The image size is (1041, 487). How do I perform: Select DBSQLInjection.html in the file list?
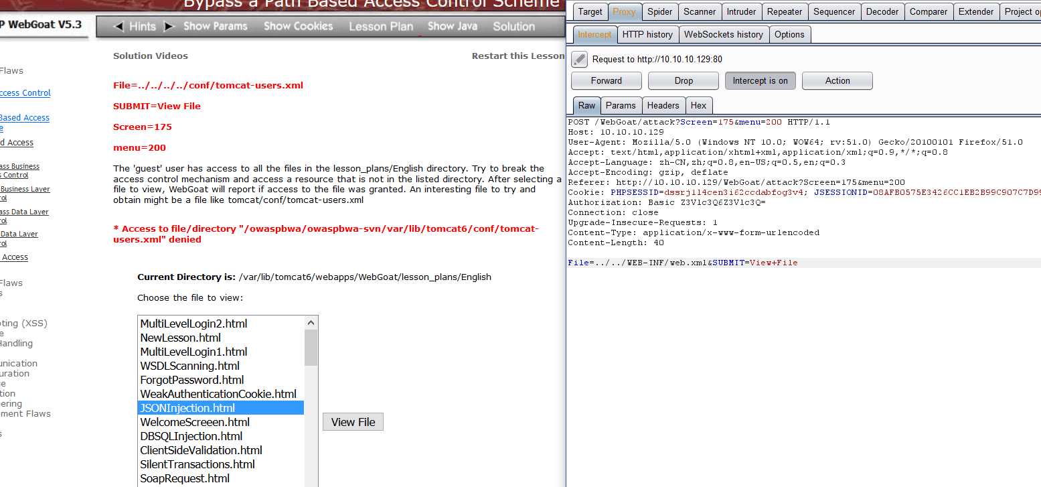click(221, 436)
